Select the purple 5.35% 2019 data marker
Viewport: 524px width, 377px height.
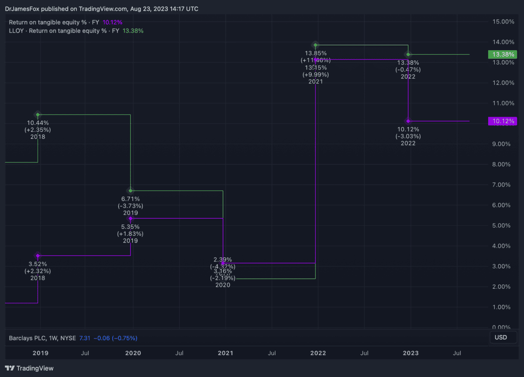coord(131,218)
